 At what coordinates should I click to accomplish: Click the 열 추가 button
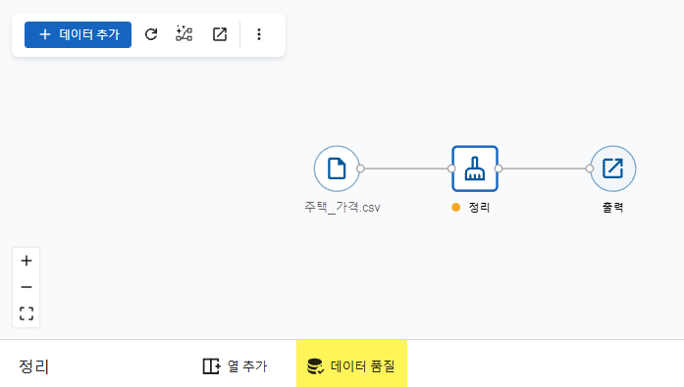[235, 366]
